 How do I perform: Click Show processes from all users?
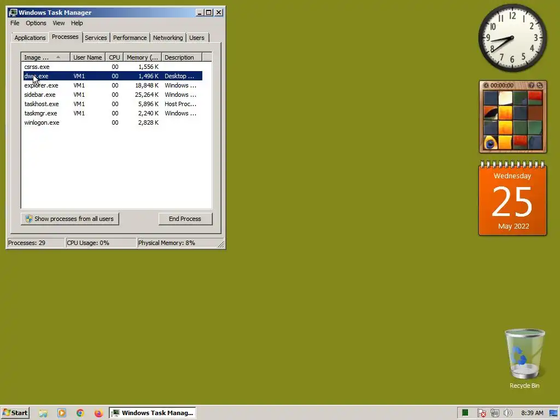coord(70,219)
